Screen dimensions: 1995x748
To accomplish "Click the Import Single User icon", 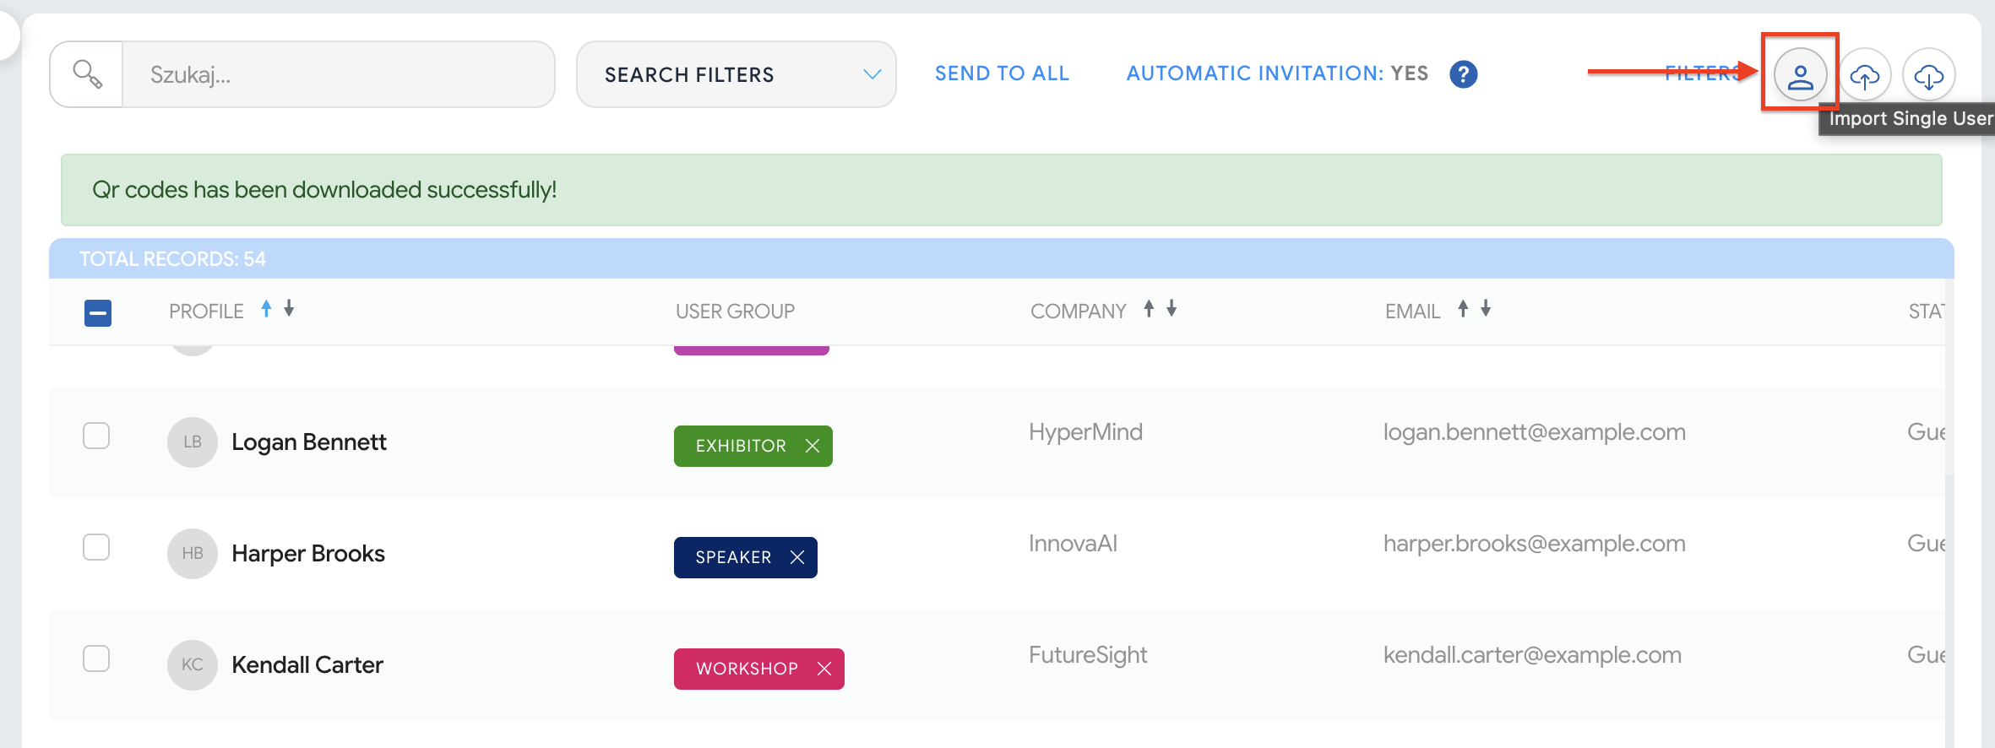I will coord(1800,75).
